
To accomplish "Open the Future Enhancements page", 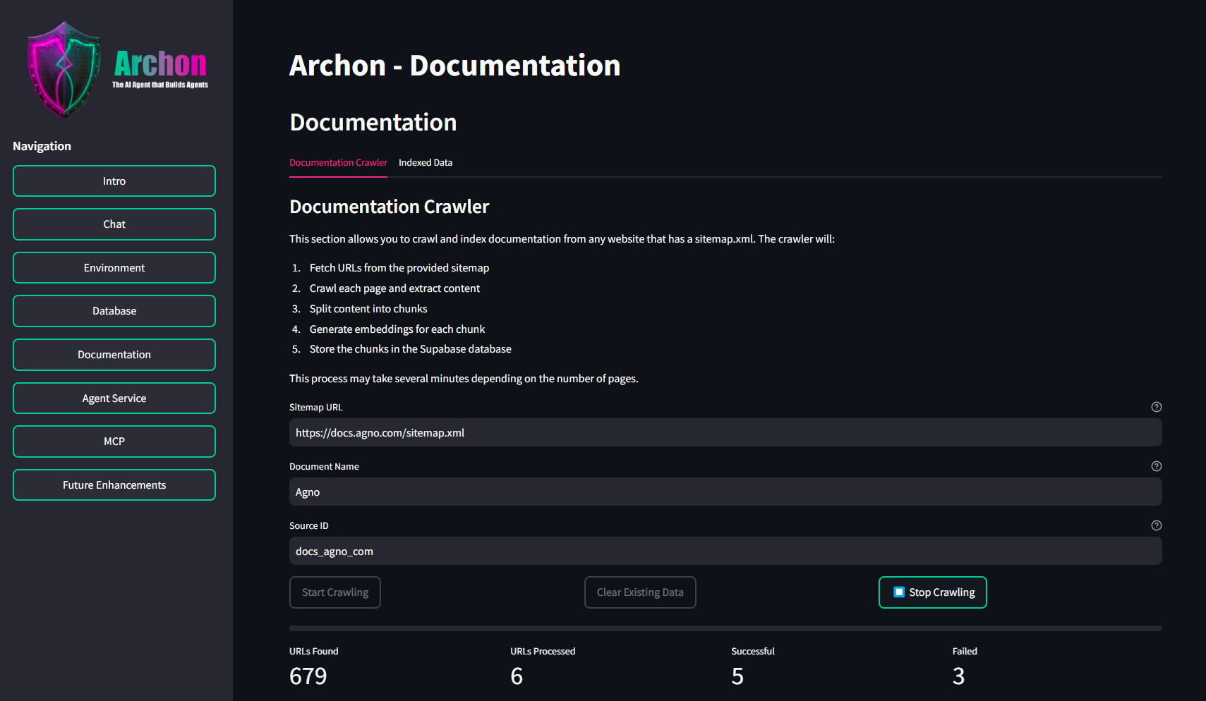I will (x=114, y=485).
